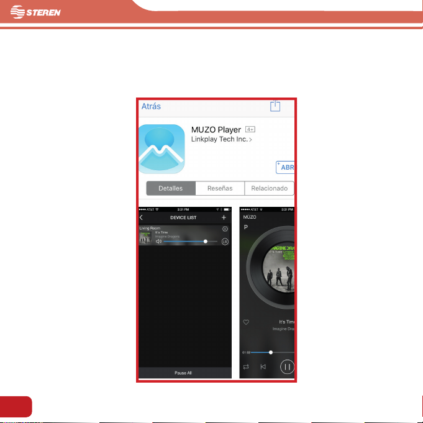Open the share sheet icon
This screenshot has width=423, height=423.
tap(275, 106)
